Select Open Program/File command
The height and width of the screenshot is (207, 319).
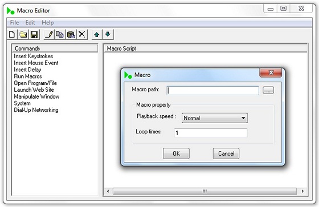coord(35,83)
